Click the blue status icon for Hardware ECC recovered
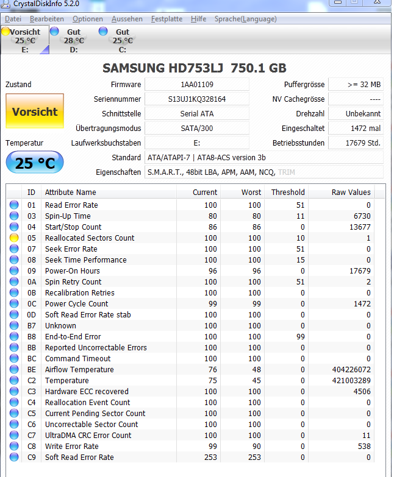 (x=14, y=391)
